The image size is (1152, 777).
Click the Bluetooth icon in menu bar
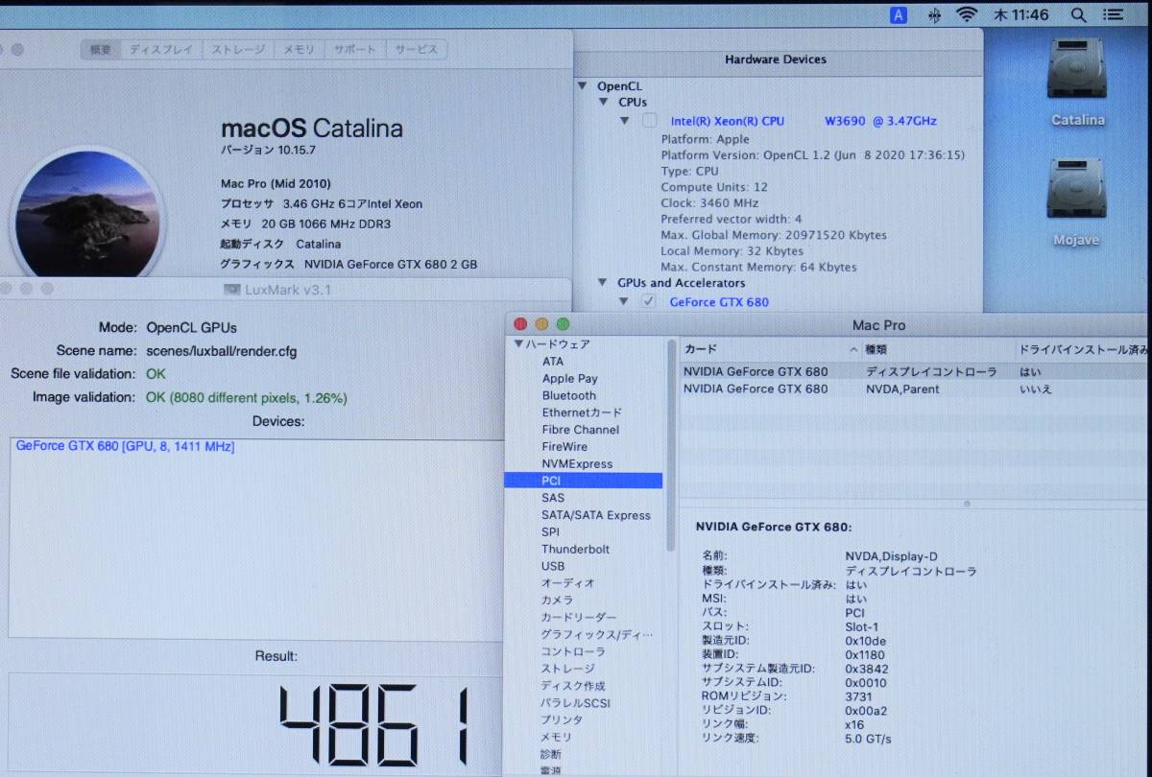934,14
